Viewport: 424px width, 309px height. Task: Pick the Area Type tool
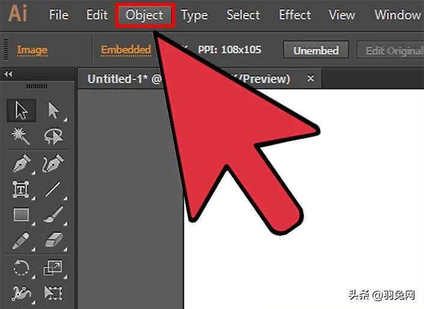coord(21,189)
